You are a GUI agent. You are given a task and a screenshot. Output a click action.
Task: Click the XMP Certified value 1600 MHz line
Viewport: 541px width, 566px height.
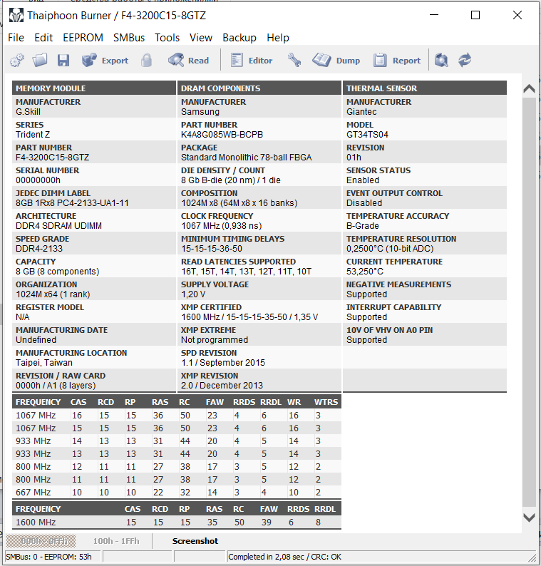point(249,317)
